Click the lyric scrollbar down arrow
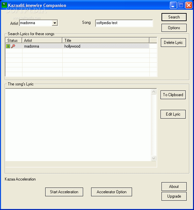194x210 pixels. [153, 158]
